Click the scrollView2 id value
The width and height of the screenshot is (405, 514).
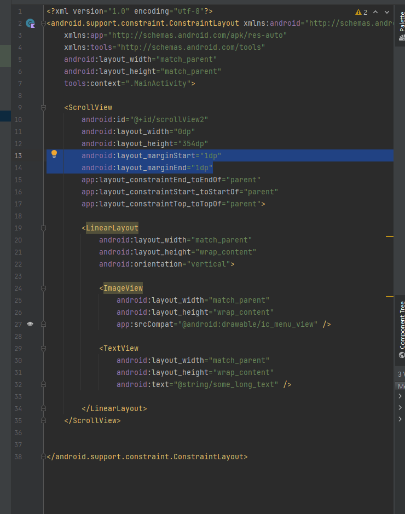(169, 120)
